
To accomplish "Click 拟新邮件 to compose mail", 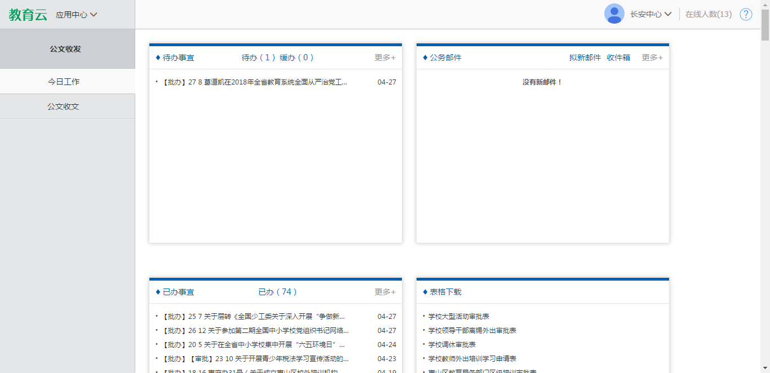I will [585, 57].
